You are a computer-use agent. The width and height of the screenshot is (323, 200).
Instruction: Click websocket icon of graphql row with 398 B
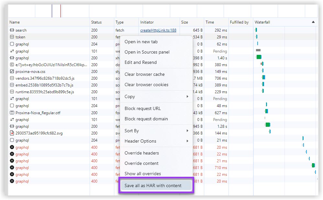click(12, 58)
